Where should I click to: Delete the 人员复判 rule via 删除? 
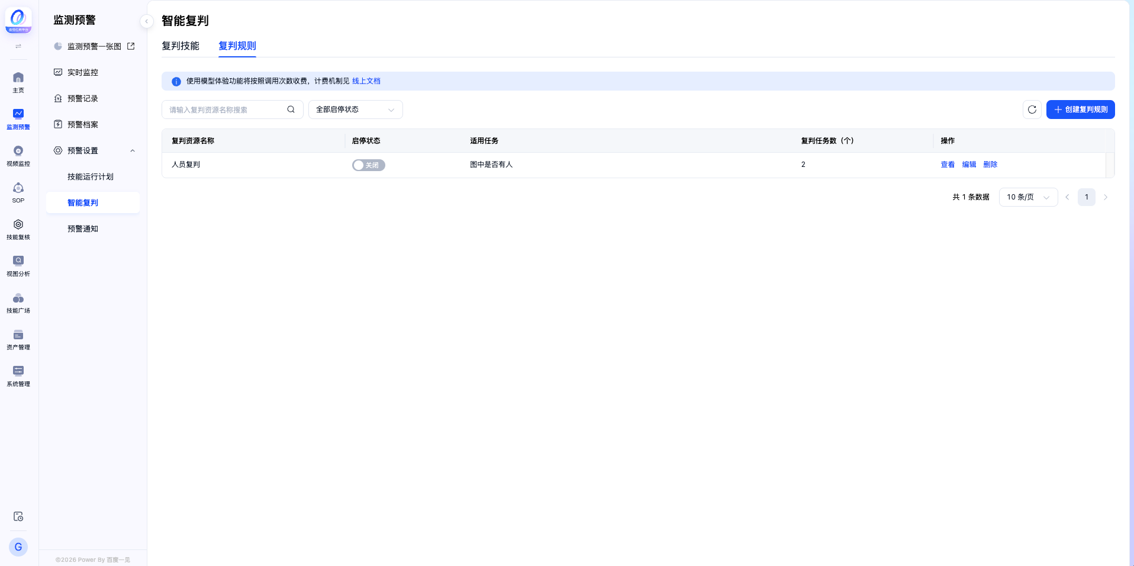pyautogui.click(x=990, y=165)
